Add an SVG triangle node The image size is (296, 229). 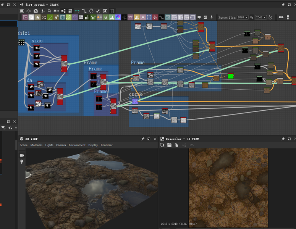tap(137, 18)
